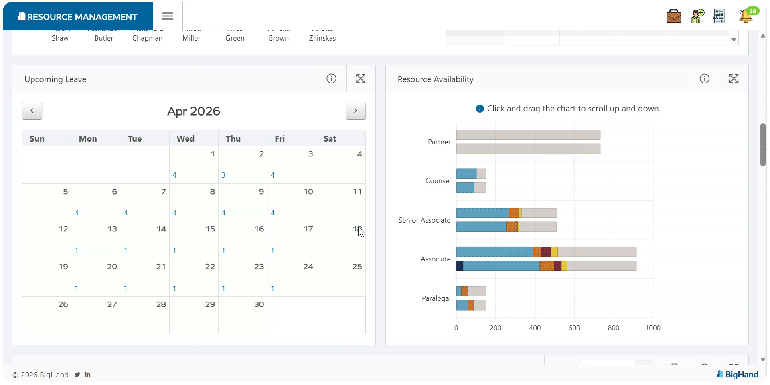Click the blue segment of the upper Associate bar
The width and height of the screenshot is (770, 385).
pyautogui.click(x=494, y=252)
